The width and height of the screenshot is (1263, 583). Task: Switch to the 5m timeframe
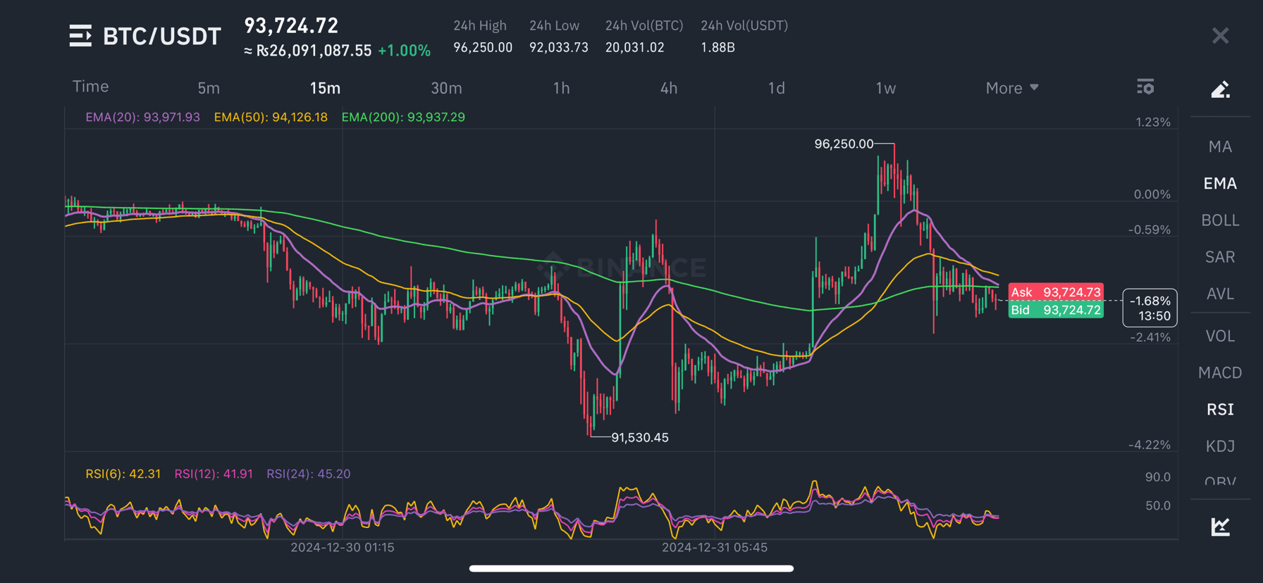(209, 88)
